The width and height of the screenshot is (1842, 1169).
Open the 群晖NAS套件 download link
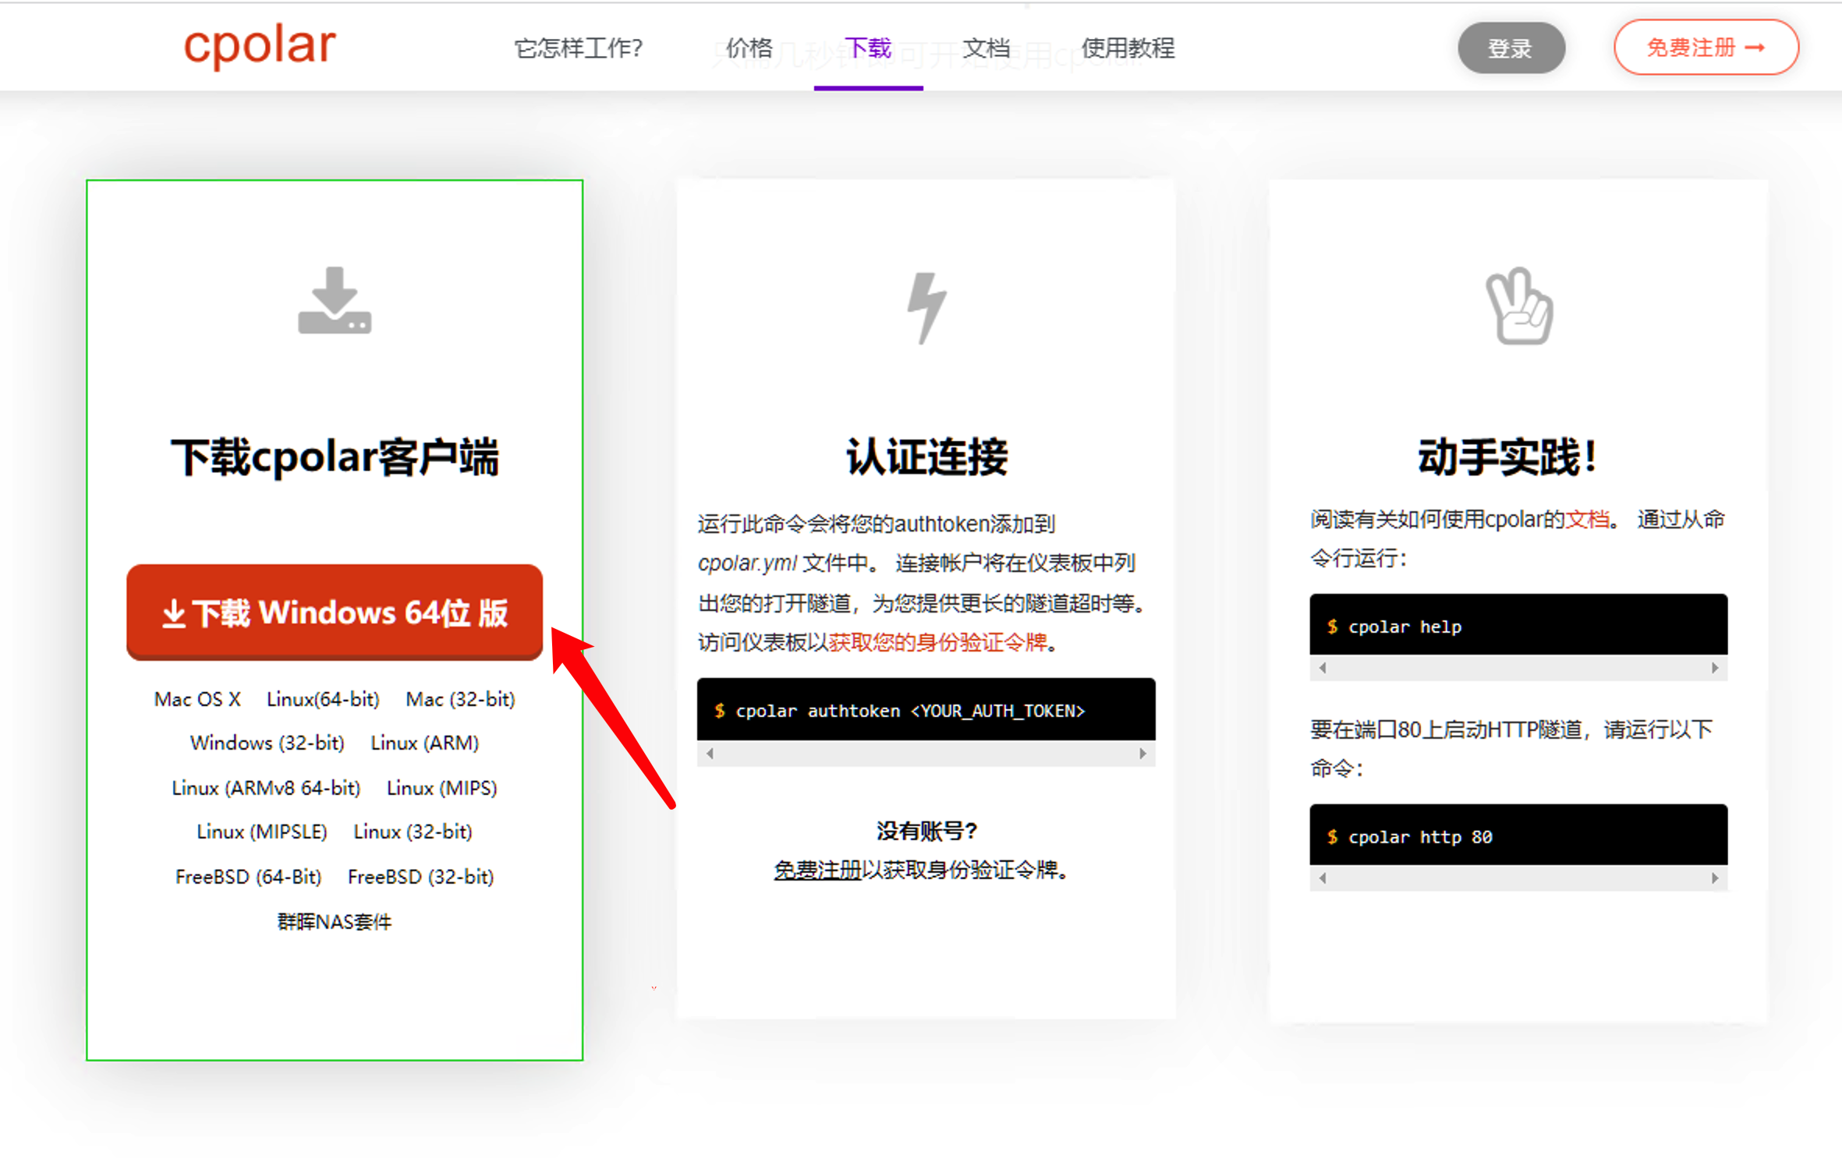[x=334, y=921]
